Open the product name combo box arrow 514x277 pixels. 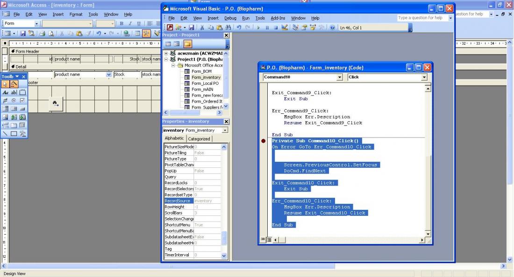pos(109,75)
